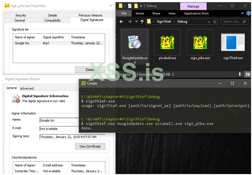Screen dimensions: 252x175
Task: Click the Cmder lambda window icon
Action: [x=83, y=83]
